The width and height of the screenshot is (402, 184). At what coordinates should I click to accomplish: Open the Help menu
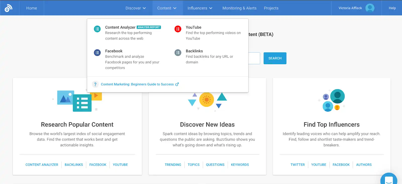pos(392,8)
